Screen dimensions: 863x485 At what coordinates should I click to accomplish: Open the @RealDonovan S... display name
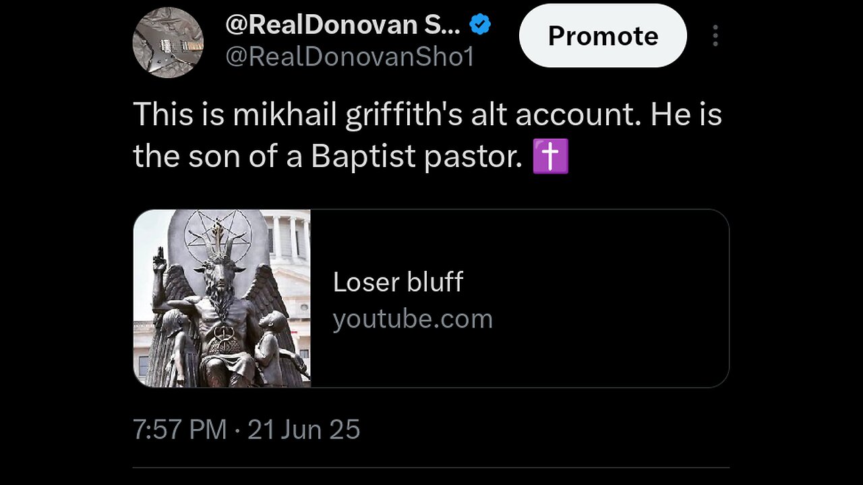tap(343, 25)
